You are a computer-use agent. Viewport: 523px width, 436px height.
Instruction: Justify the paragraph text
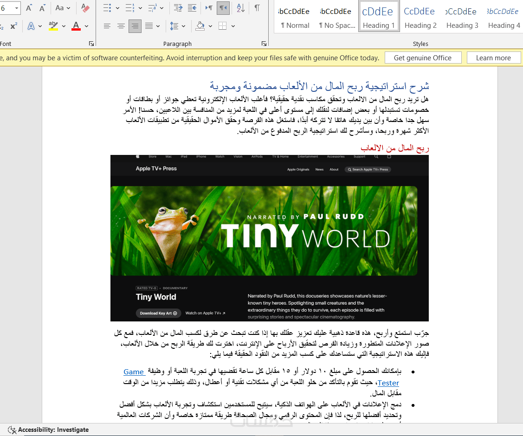pyautogui.click(x=149, y=26)
